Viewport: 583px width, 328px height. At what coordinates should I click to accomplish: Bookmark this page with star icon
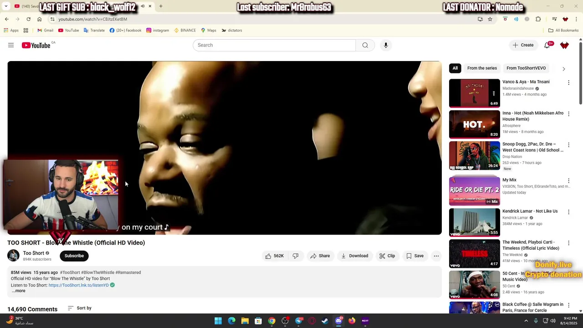tap(490, 19)
